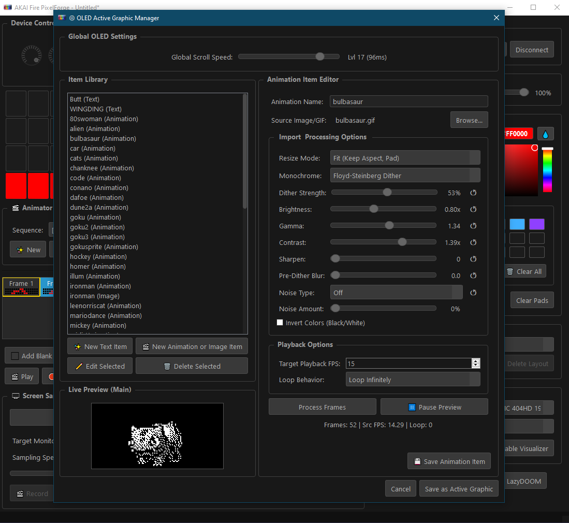Click Disconnect in main window
This screenshot has width=569, height=523.
tap(532, 50)
